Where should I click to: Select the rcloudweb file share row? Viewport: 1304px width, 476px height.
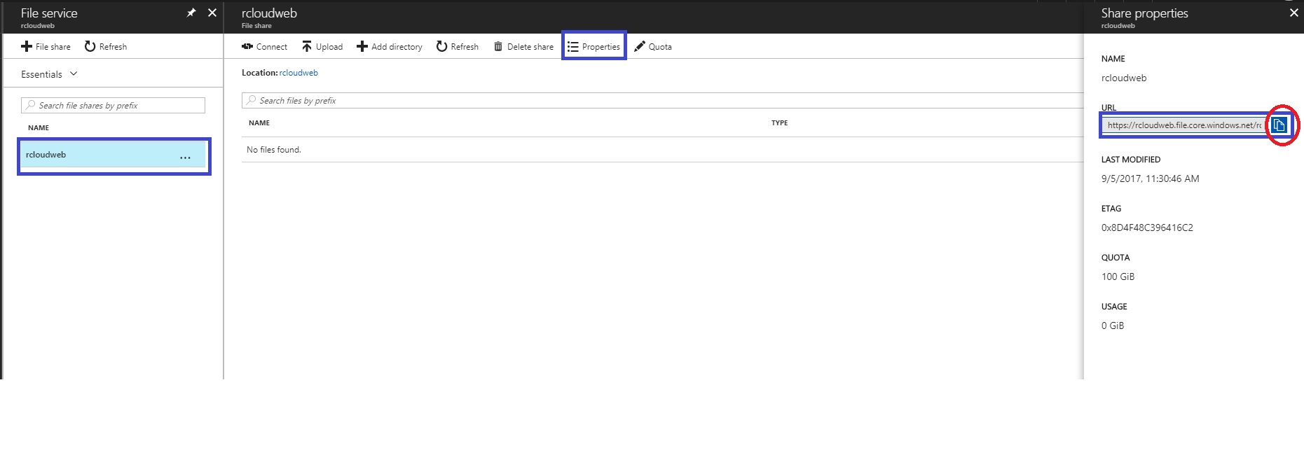114,155
